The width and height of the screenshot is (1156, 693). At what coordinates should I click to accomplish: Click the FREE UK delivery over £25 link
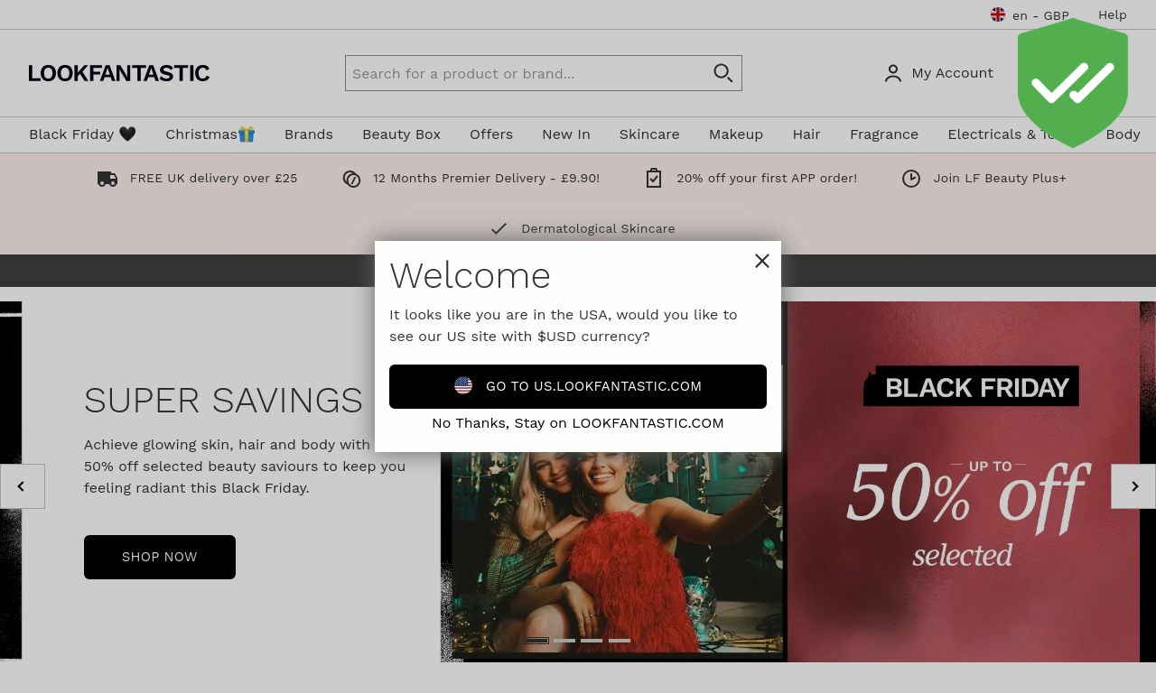tap(213, 179)
